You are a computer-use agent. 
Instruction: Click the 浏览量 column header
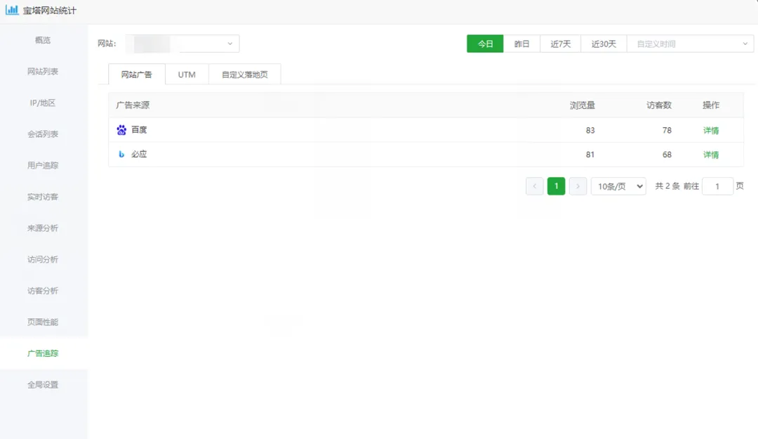pyautogui.click(x=582, y=105)
